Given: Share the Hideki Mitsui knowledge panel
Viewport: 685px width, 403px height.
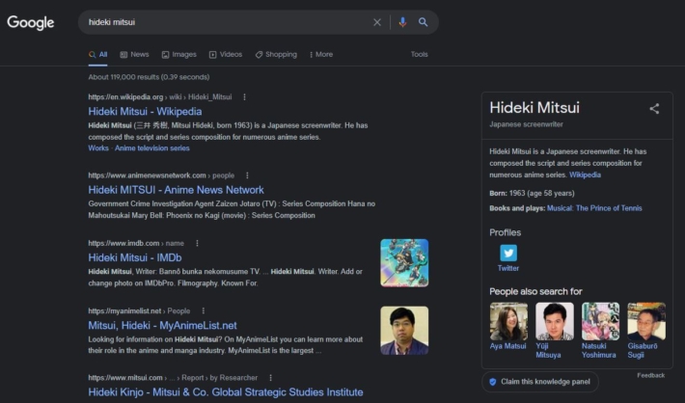Looking at the screenshot, I should 654,109.
